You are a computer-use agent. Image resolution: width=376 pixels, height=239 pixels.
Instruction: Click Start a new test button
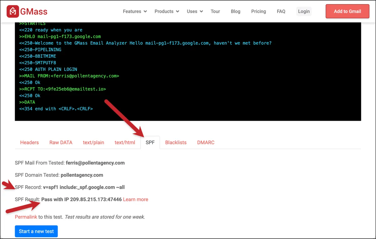click(x=36, y=231)
